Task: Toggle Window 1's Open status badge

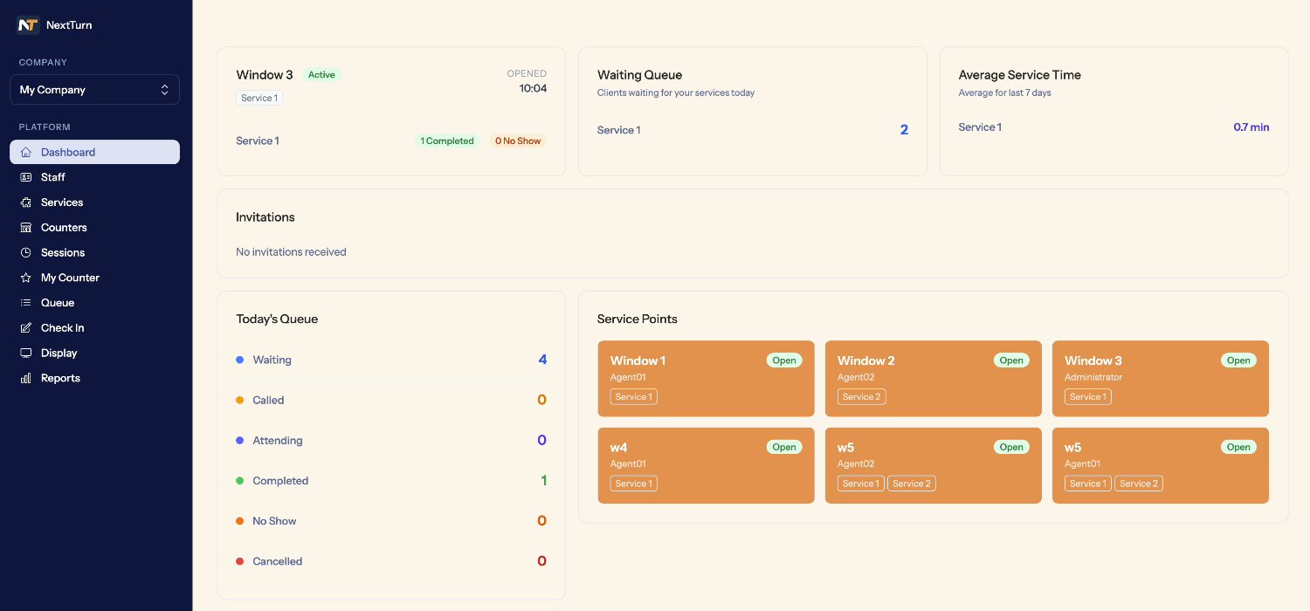Action: 783,360
